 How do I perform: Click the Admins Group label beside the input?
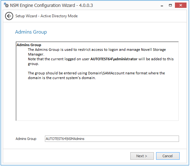pyautogui.click(x=26, y=139)
